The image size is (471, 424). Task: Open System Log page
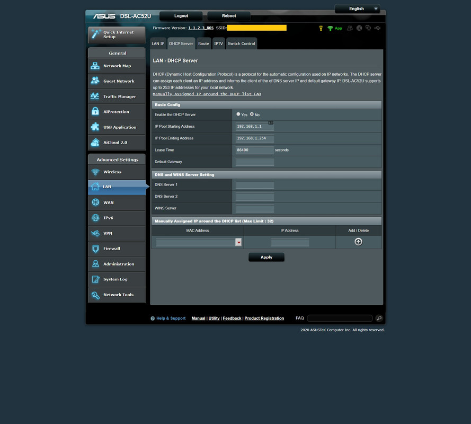[117, 279]
